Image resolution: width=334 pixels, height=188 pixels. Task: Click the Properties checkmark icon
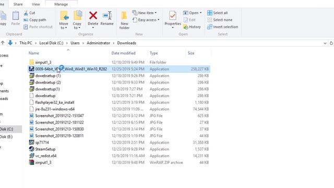click(173, 16)
